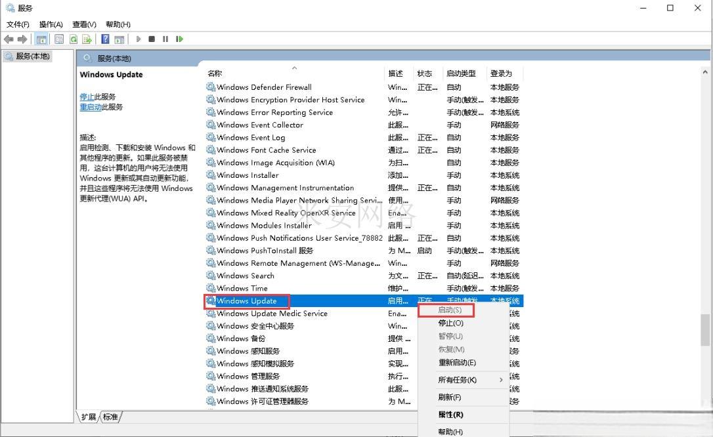Click the gear icon of Windows 备份

(x=211, y=339)
